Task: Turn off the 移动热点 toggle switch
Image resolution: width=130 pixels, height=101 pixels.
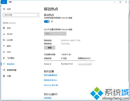Action: point(47,22)
